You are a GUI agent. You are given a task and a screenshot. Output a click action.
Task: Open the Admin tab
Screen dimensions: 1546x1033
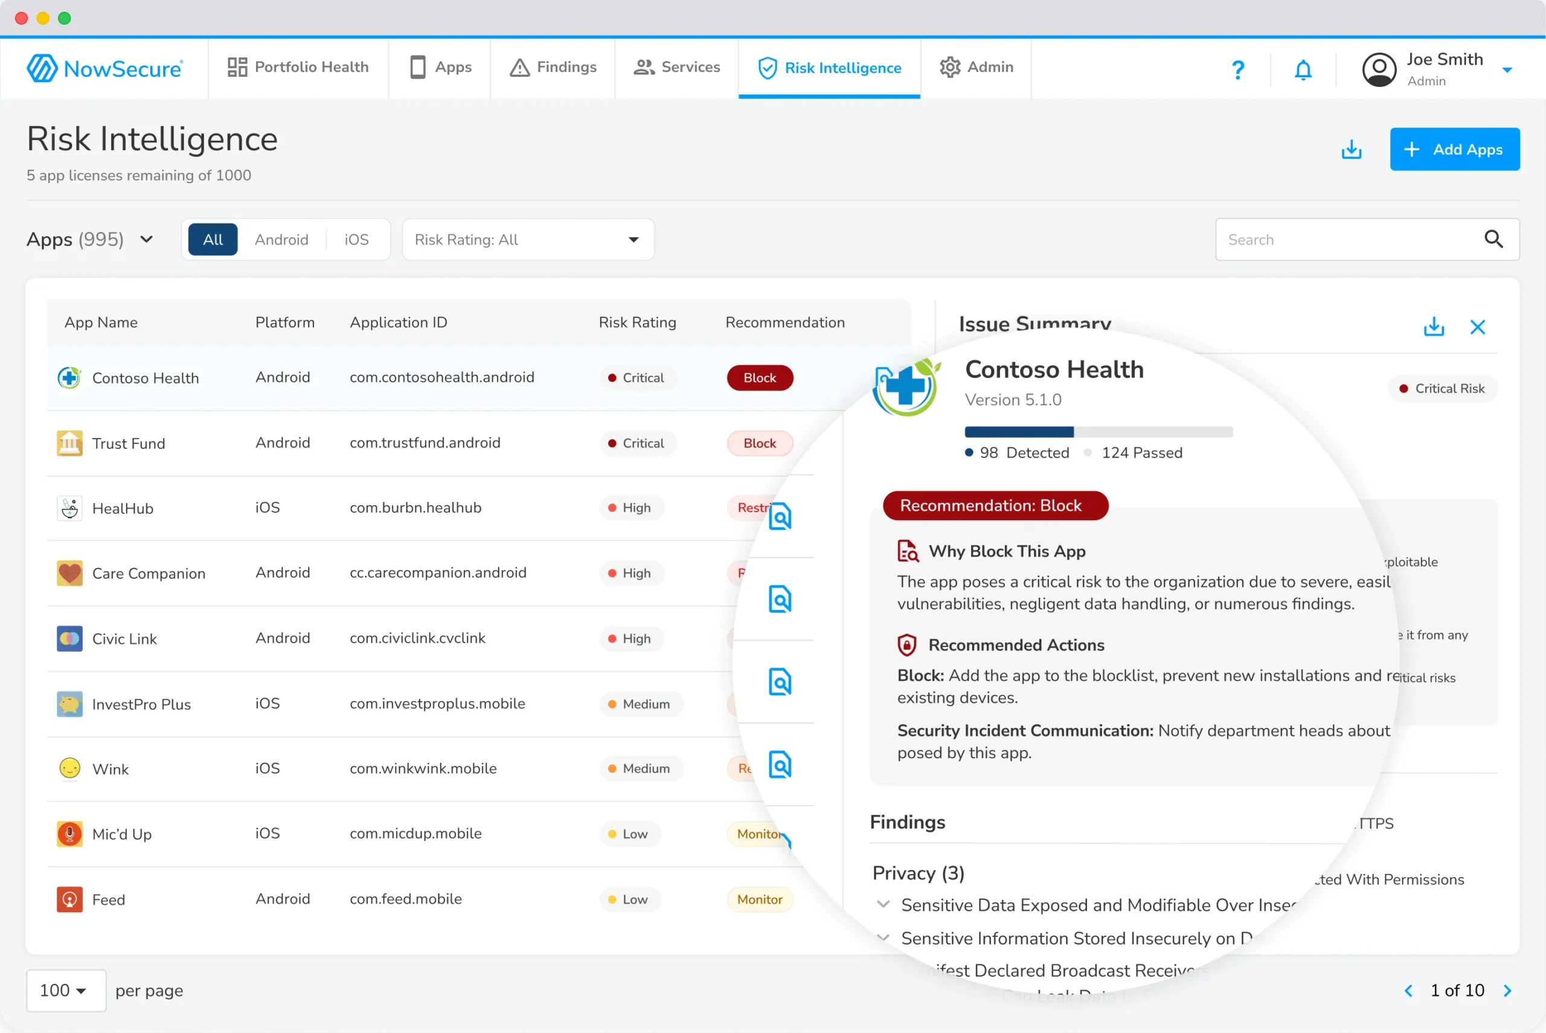[x=976, y=67]
